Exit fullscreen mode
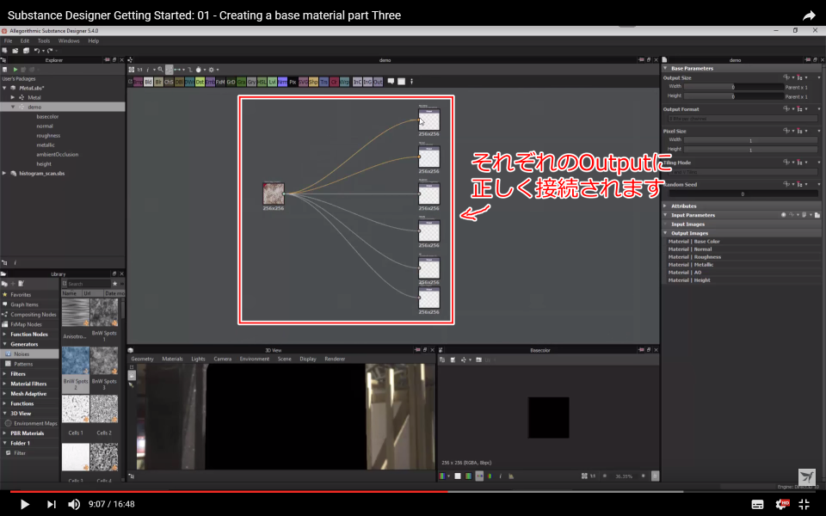Image resolution: width=826 pixels, height=516 pixels. [x=804, y=505]
